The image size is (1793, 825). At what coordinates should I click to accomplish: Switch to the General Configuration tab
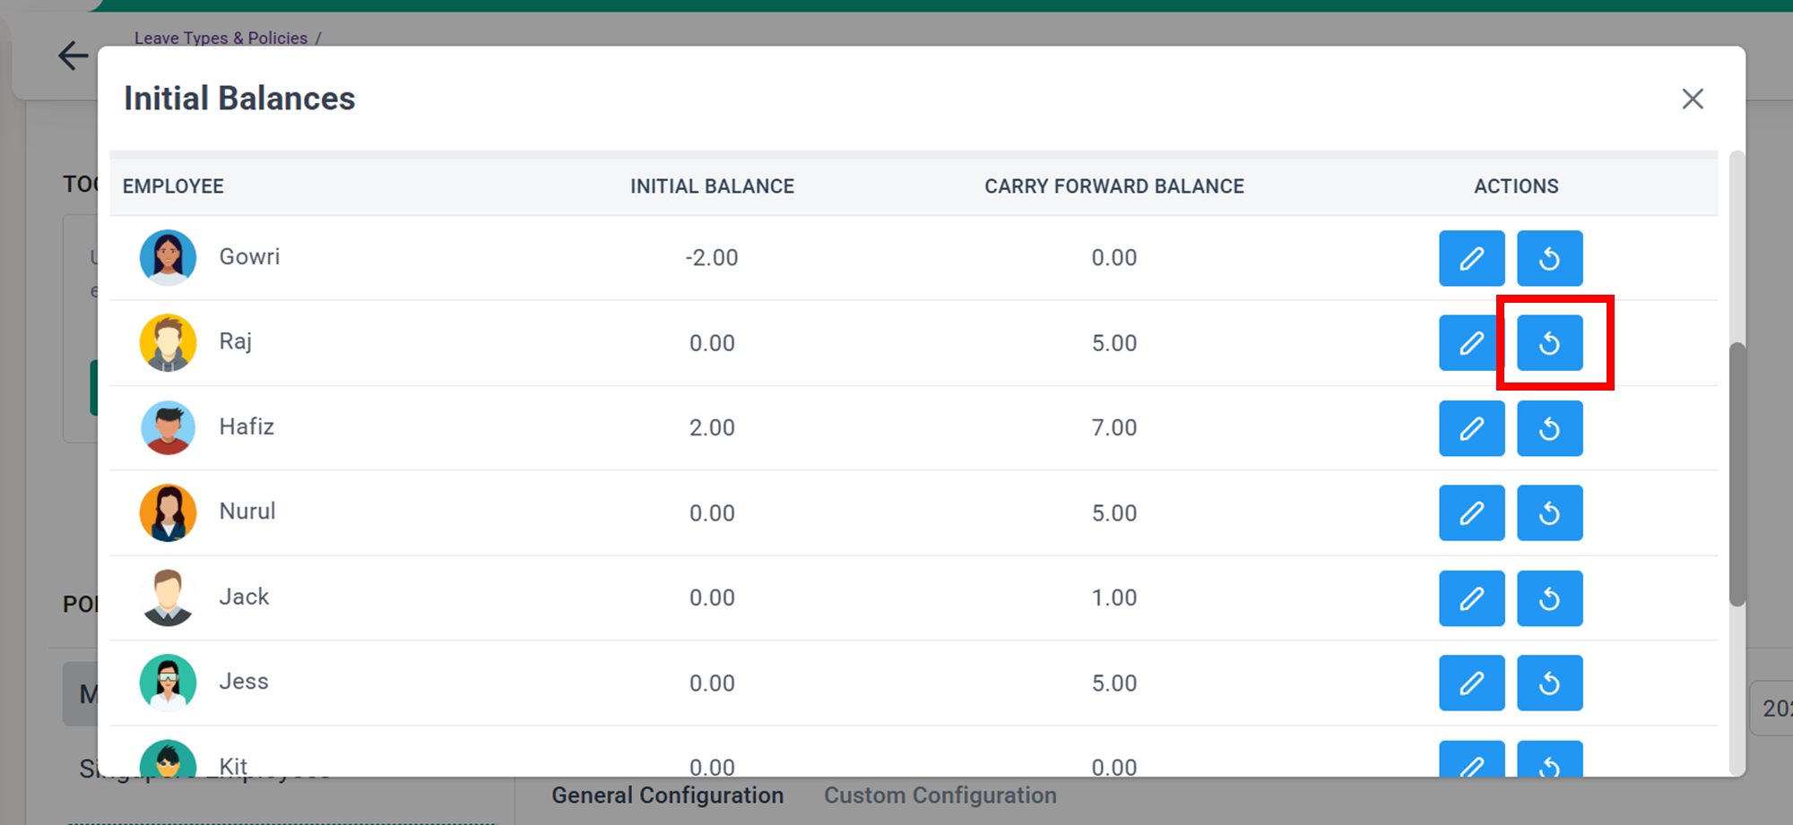667,795
